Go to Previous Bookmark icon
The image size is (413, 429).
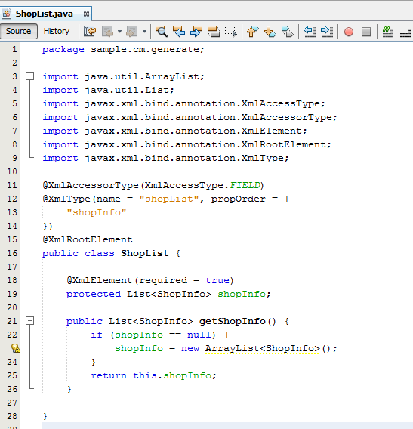(252, 32)
